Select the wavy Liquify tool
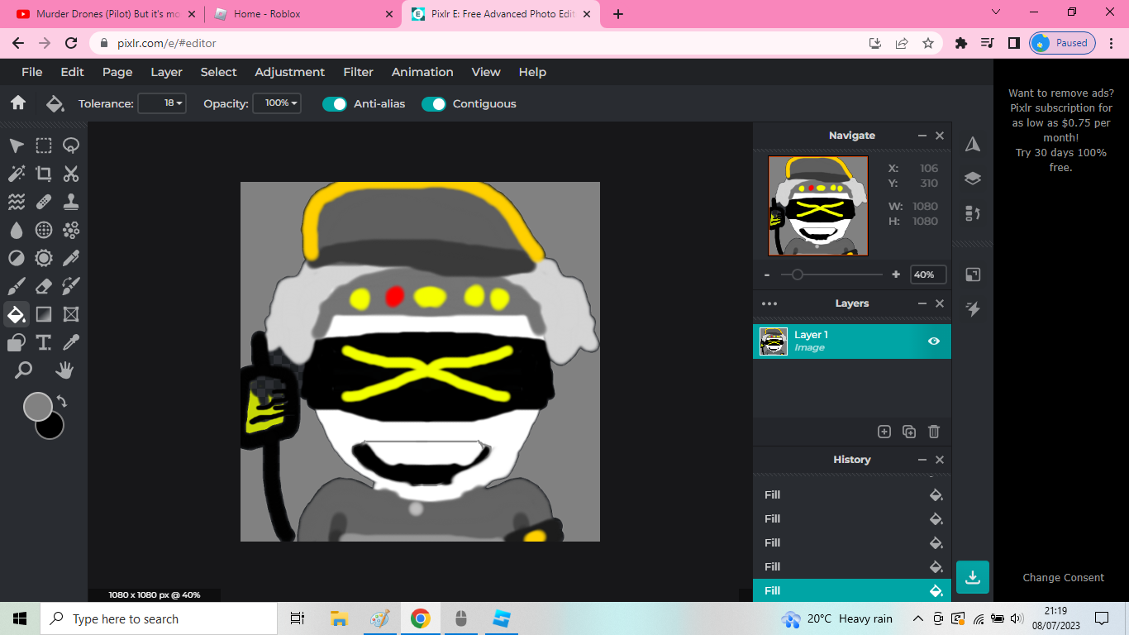This screenshot has height=635, width=1129. [x=17, y=202]
